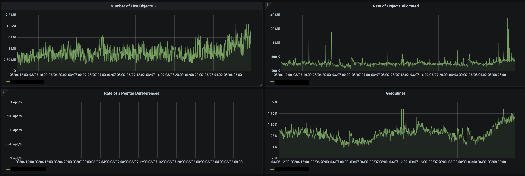
Task: Click "03/07 20:00" under Goroutines graph
Action: (x=438, y=162)
